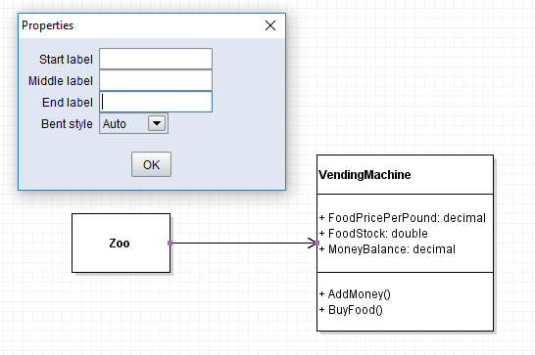Click the Start label input field
This screenshot has height=355, width=535.
point(156,59)
